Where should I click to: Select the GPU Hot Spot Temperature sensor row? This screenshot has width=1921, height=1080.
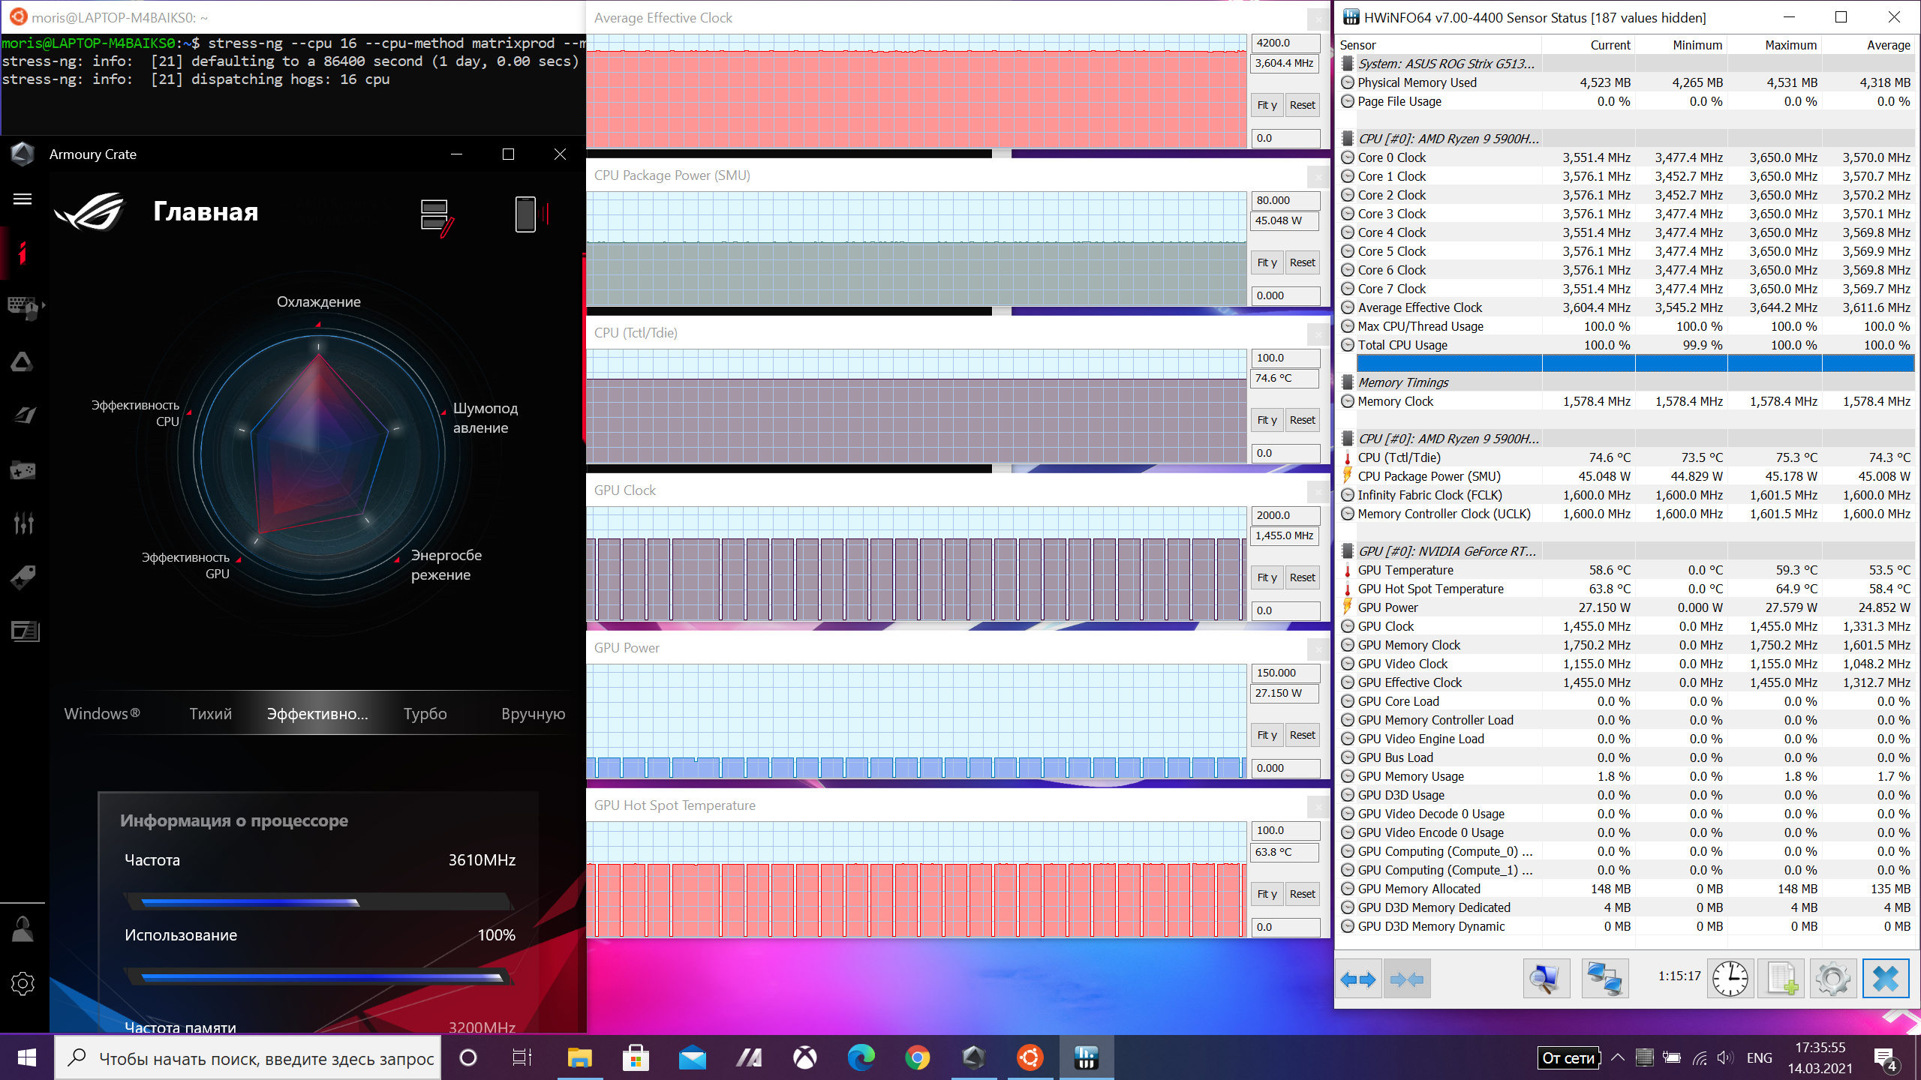tap(1626, 589)
